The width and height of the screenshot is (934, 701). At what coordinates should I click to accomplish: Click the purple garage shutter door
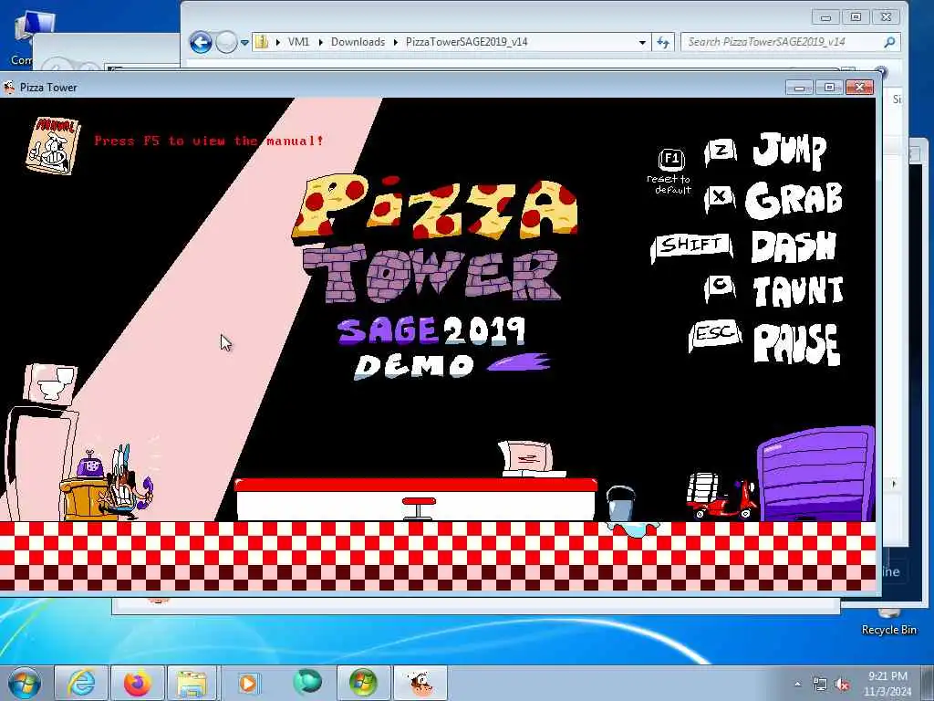[x=816, y=475]
